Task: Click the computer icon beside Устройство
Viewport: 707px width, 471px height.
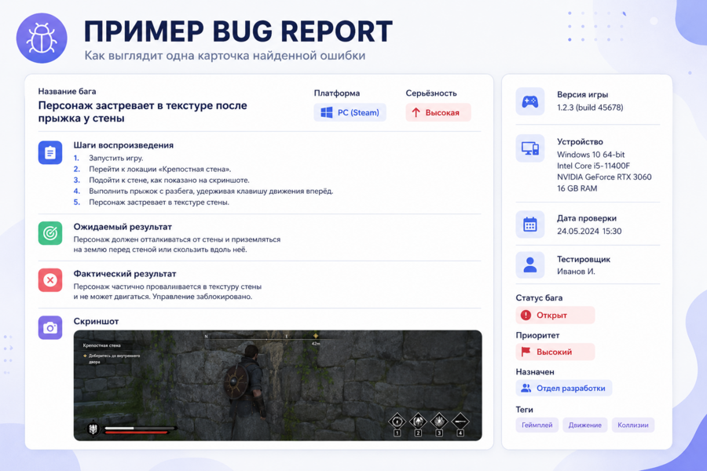Action: (x=529, y=148)
